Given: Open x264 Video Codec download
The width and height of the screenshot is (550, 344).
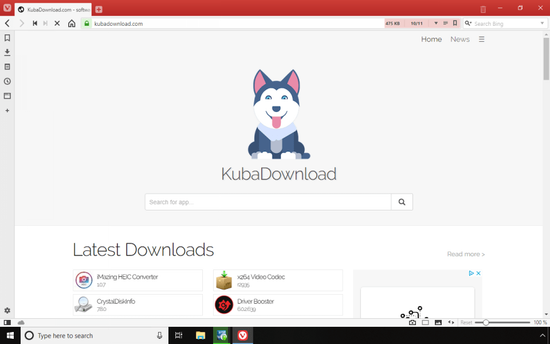Looking at the screenshot, I should 278,280.
